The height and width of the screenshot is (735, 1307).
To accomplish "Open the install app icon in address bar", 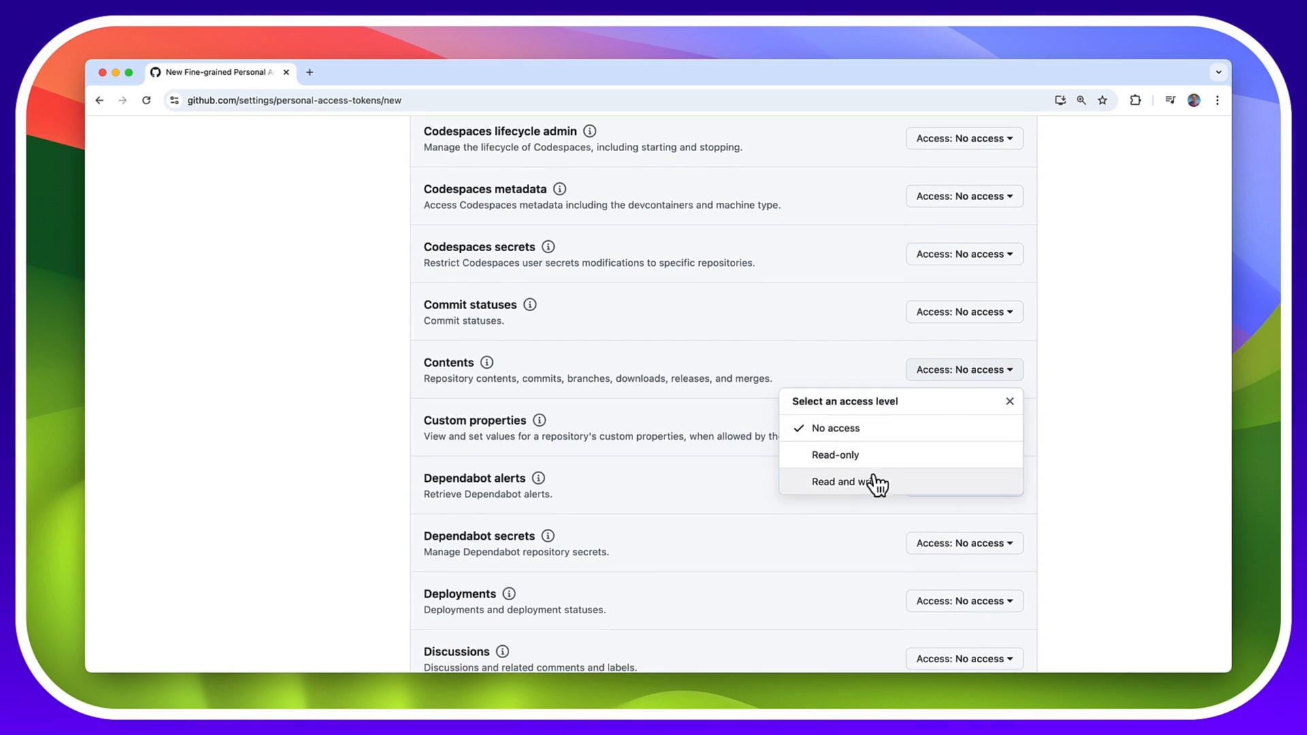I will 1060,100.
